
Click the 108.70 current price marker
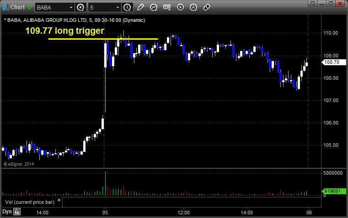(333, 62)
